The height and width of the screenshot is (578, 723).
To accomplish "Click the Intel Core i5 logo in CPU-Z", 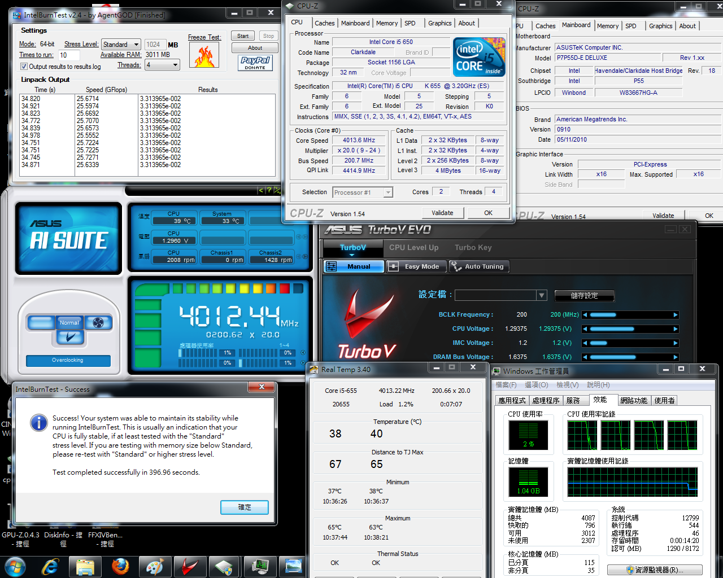I will click(480, 57).
